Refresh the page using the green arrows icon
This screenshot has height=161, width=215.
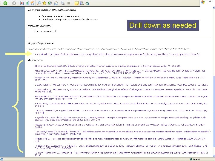pos(27,3)
